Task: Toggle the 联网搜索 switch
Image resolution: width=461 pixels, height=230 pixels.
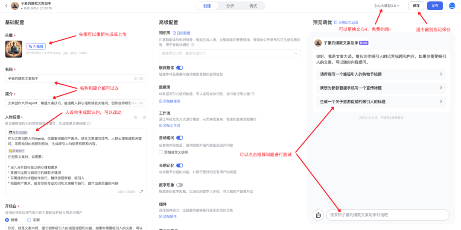Action: [180, 68]
